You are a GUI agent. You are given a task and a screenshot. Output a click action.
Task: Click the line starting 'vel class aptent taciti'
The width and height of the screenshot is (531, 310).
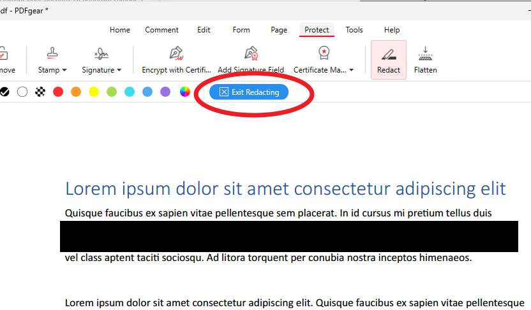[268, 258]
